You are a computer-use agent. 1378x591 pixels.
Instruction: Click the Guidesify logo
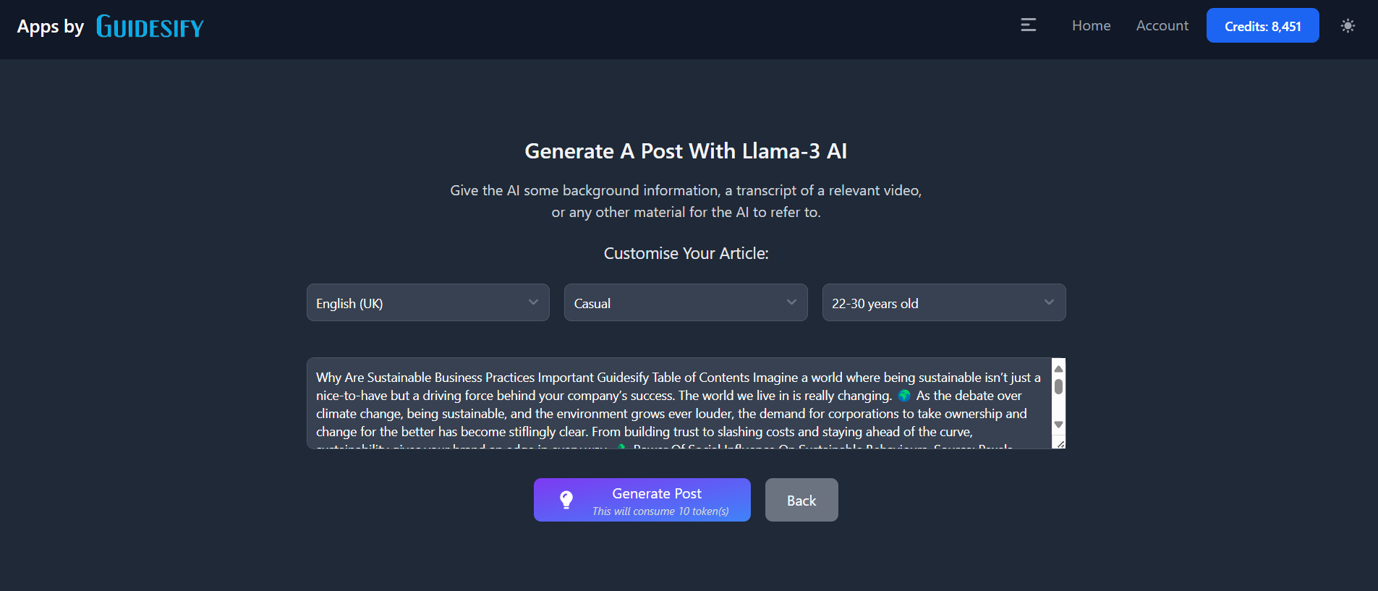point(150,27)
